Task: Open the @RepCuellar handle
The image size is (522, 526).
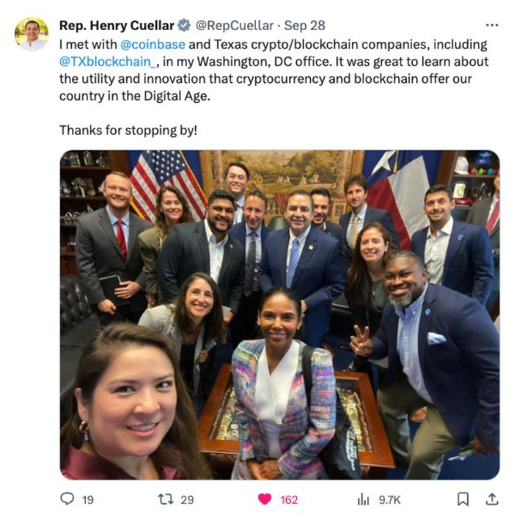Action: 234,26
